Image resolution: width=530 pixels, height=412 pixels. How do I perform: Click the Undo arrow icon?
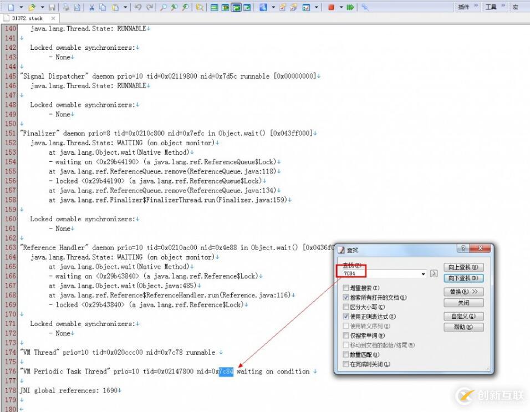pos(138,7)
